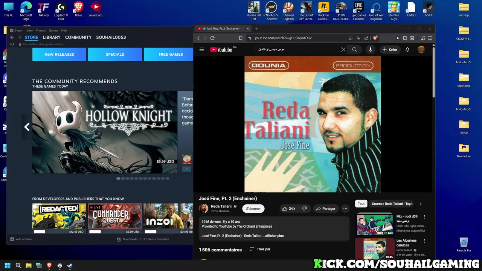Click the Steam icon in the taskbar
This screenshot has height=271, width=482.
70,265
